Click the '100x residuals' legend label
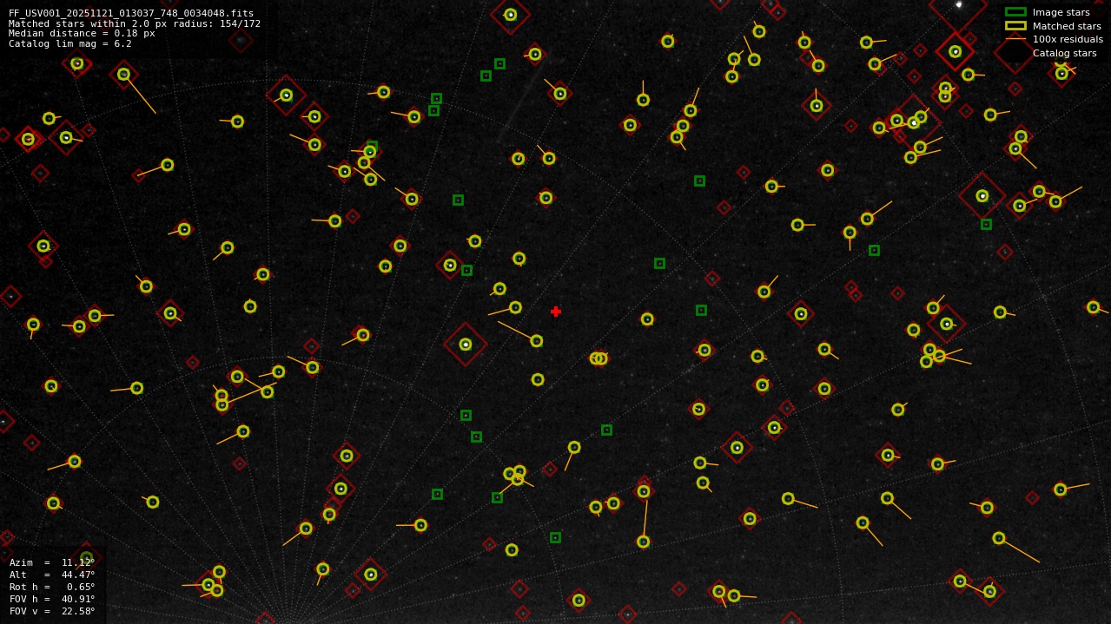1111x624 pixels. click(x=1068, y=40)
